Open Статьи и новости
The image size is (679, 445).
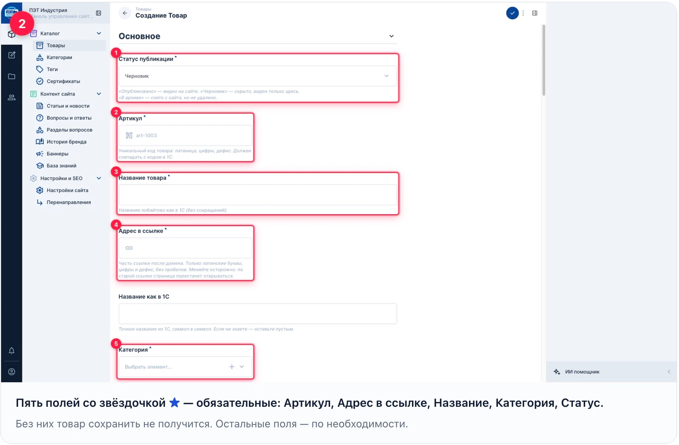[x=69, y=106]
